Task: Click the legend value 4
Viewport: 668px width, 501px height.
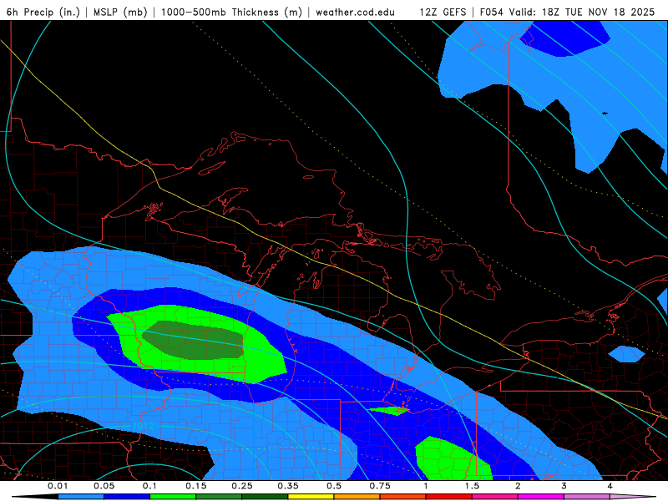Action: tap(610, 486)
